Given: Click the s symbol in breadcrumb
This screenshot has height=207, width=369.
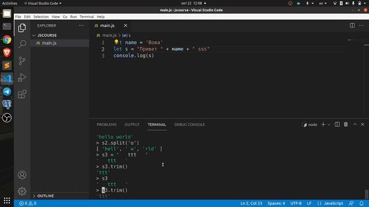Looking at the screenshot, I should (x=126, y=35).
